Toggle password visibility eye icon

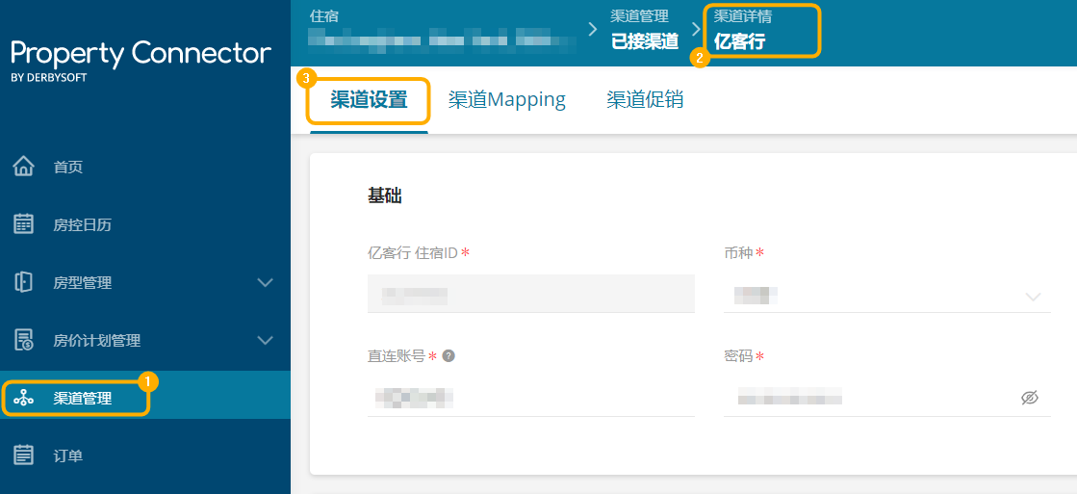tap(1029, 397)
